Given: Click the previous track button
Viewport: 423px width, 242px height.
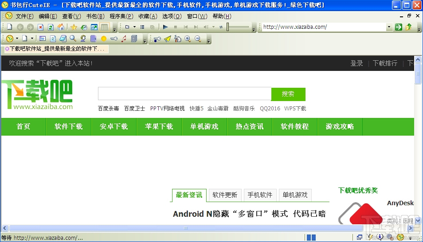Looking at the screenshot, I should 186,27.
